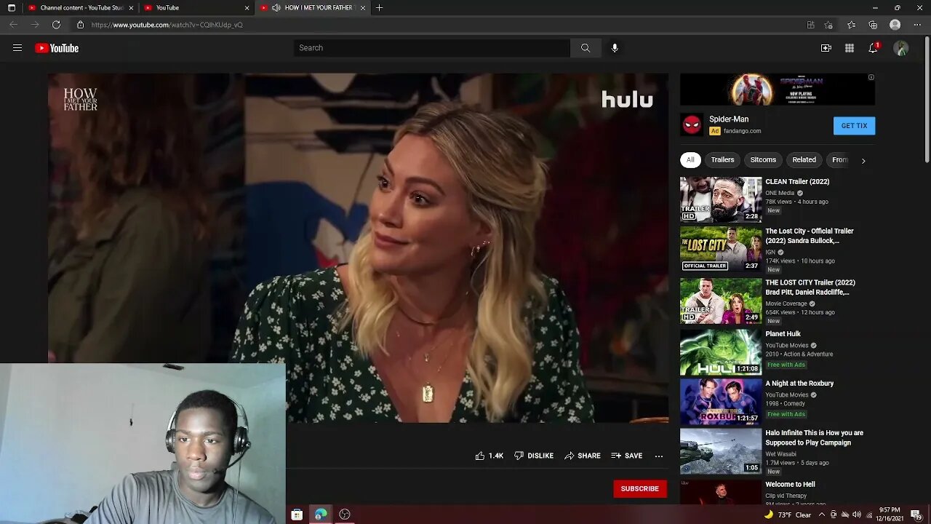Click the Edge browser taskbar icon
The image size is (931, 524).
321,515
